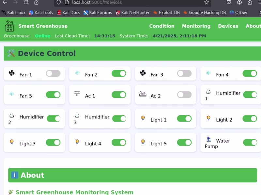Image resolution: width=261 pixels, height=195 pixels.
Task: Open the Kali NetHunter bookmark
Action: coord(132,13)
